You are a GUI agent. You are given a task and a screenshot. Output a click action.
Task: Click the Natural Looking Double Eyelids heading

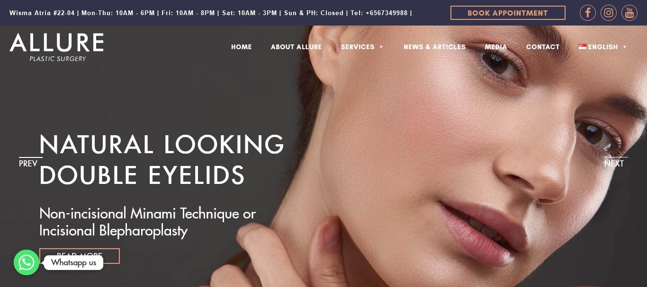[162, 159]
